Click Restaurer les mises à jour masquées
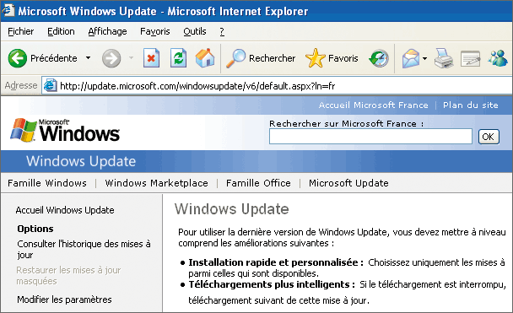 [68, 275]
